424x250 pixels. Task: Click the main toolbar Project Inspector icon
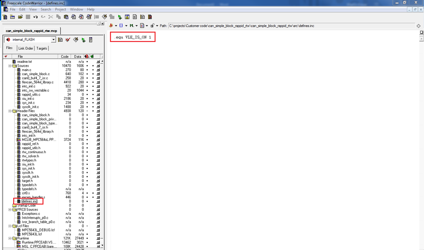point(135,17)
